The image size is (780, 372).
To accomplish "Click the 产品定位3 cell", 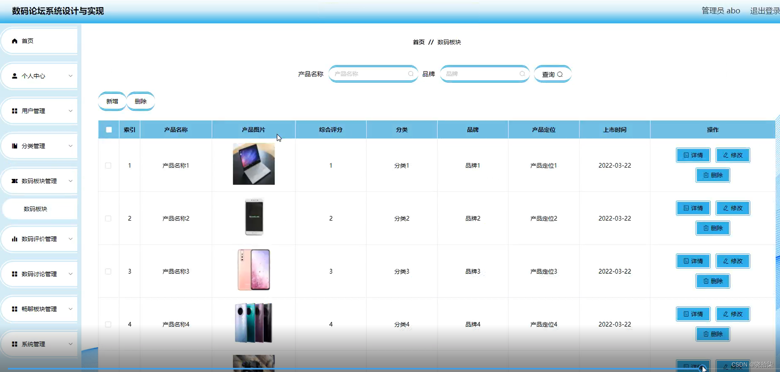I will pyautogui.click(x=544, y=271).
